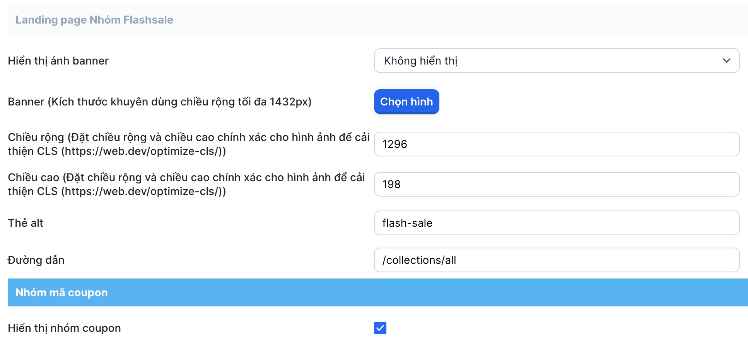Click the 'Landing page Nhóm Flashsale' section header
The height and width of the screenshot is (343, 748).
pyautogui.click(x=94, y=20)
